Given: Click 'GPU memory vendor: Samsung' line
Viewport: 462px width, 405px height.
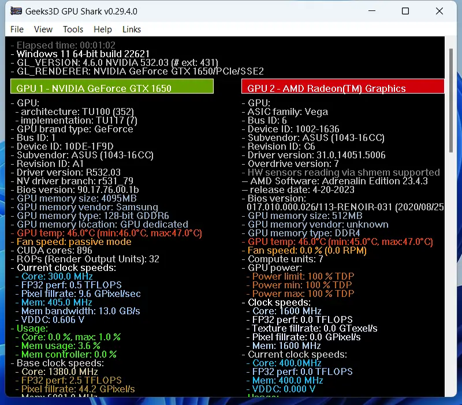Looking at the screenshot, I should point(84,207).
